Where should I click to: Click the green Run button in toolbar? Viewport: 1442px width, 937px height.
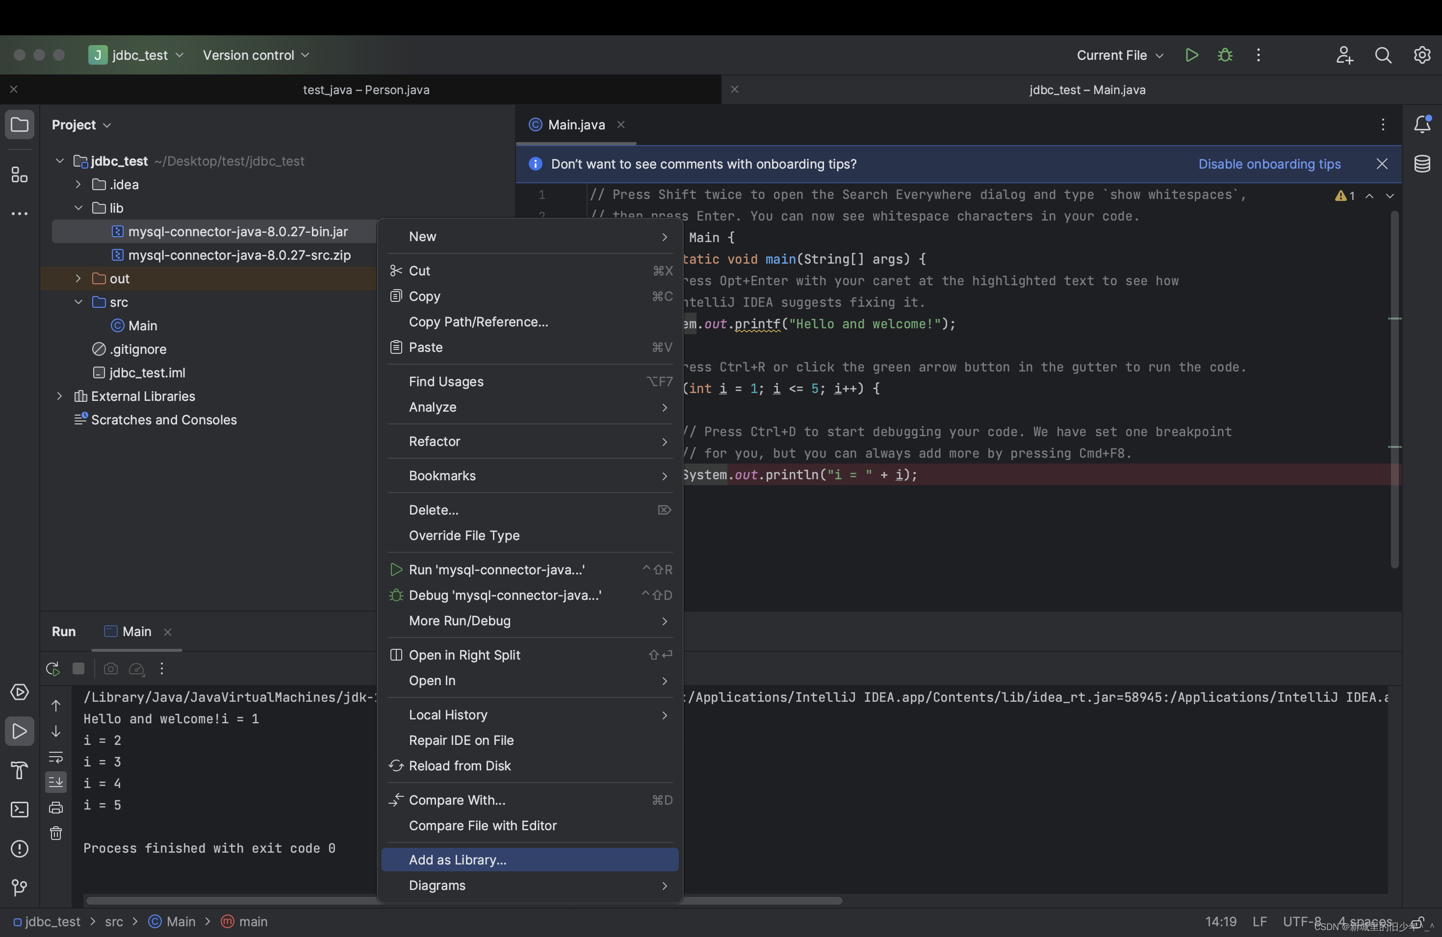point(1191,55)
